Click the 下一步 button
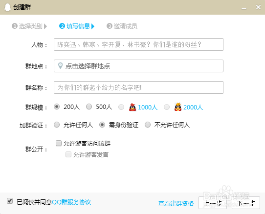The height and width of the screenshot is (214, 265). tap(246, 203)
